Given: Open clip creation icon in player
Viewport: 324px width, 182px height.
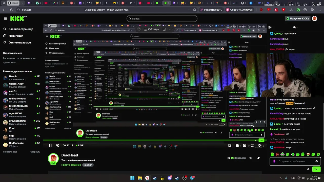Looking at the screenshot, I should click(237, 145).
